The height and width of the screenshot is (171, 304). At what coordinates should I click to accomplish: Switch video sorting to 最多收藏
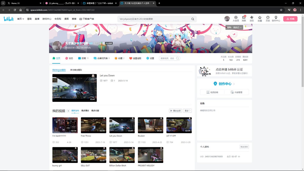pyautogui.click(x=96, y=110)
